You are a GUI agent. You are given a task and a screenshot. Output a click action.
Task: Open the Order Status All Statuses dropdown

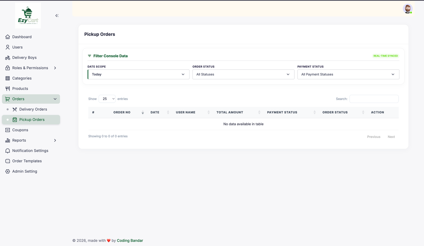pos(243,74)
